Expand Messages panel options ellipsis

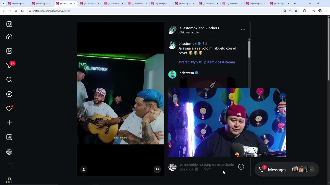tap(312, 169)
